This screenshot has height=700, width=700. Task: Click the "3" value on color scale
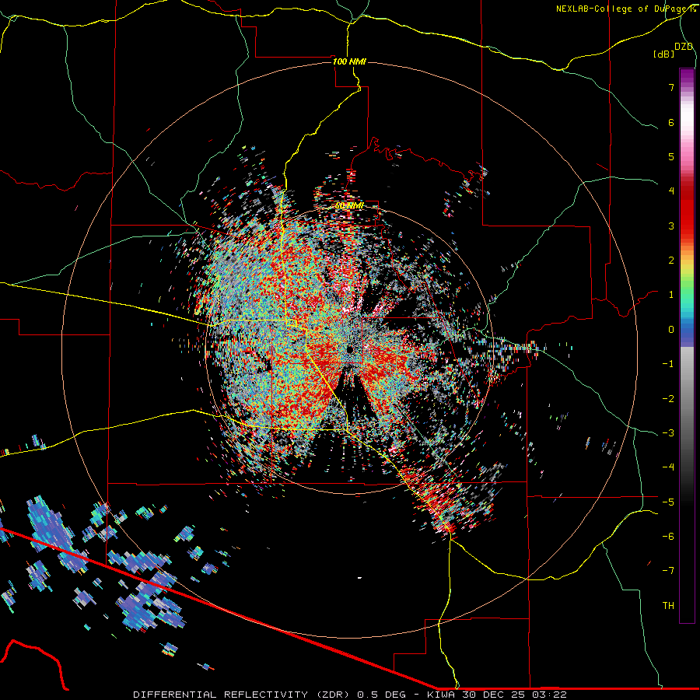pyautogui.click(x=671, y=226)
